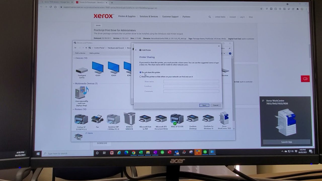This screenshot has width=322, height=181.
Task: Bookmark this page with the star icon
Action: [x=262, y=9]
